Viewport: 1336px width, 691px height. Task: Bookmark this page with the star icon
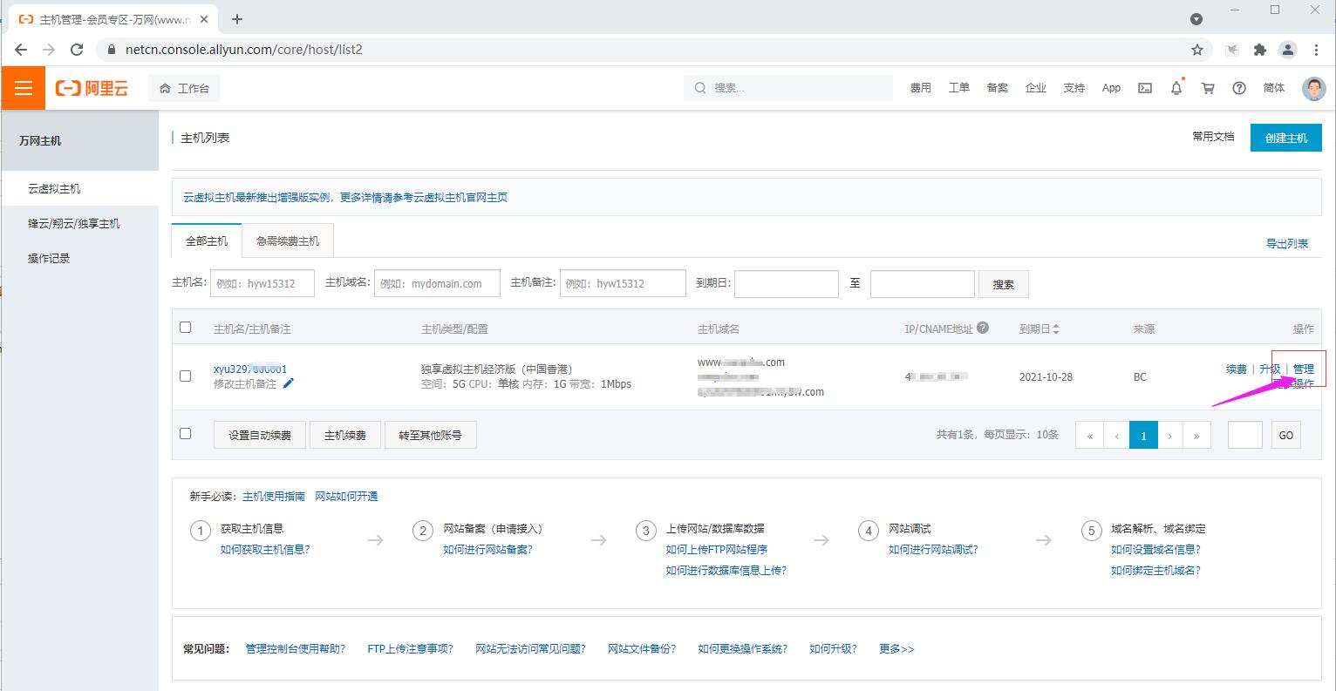coord(1197,50)
